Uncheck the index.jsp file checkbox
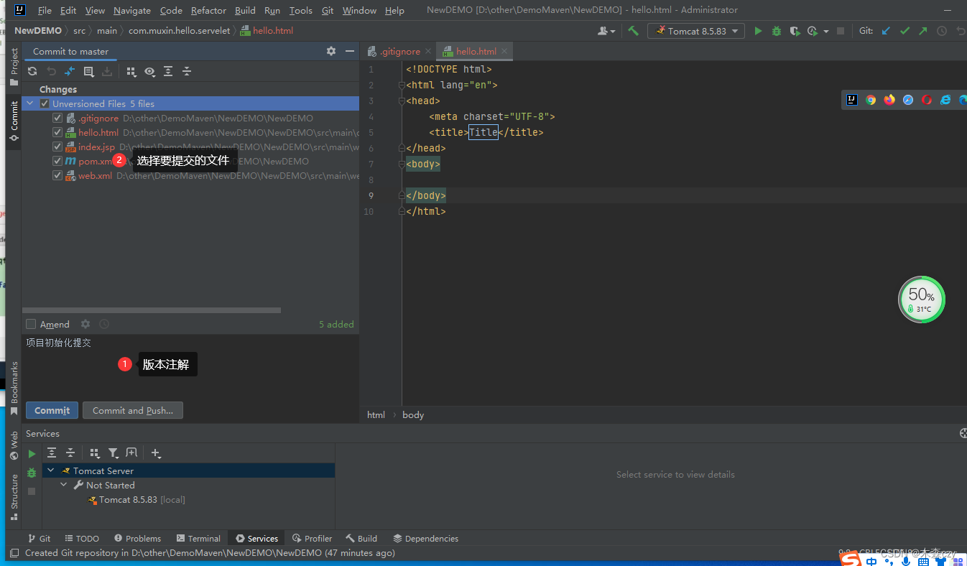Viewport: 967px width, 566px height. click(x=57, y=147)
